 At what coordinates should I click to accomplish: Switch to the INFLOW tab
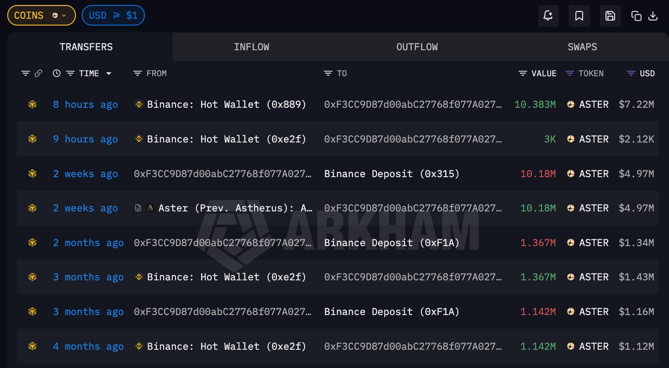pos(251,47)
